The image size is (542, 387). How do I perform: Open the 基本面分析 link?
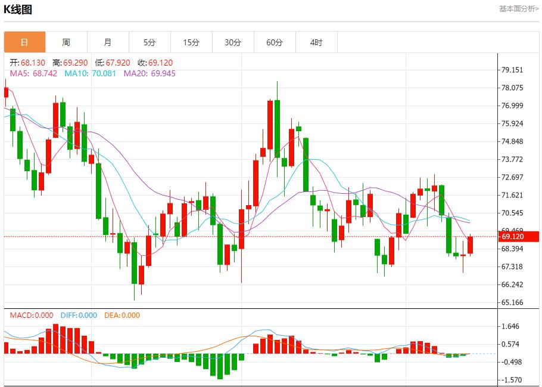click(518, 8)
